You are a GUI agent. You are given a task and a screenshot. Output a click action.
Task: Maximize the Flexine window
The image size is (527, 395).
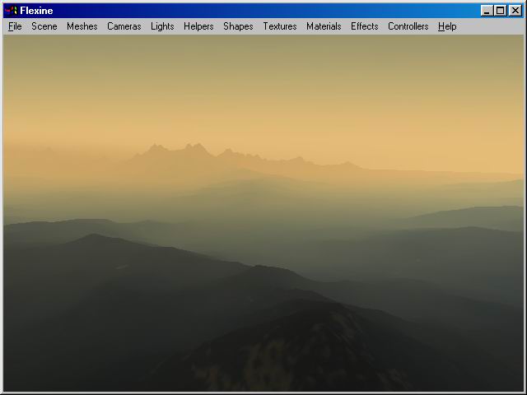coord(500,11)
